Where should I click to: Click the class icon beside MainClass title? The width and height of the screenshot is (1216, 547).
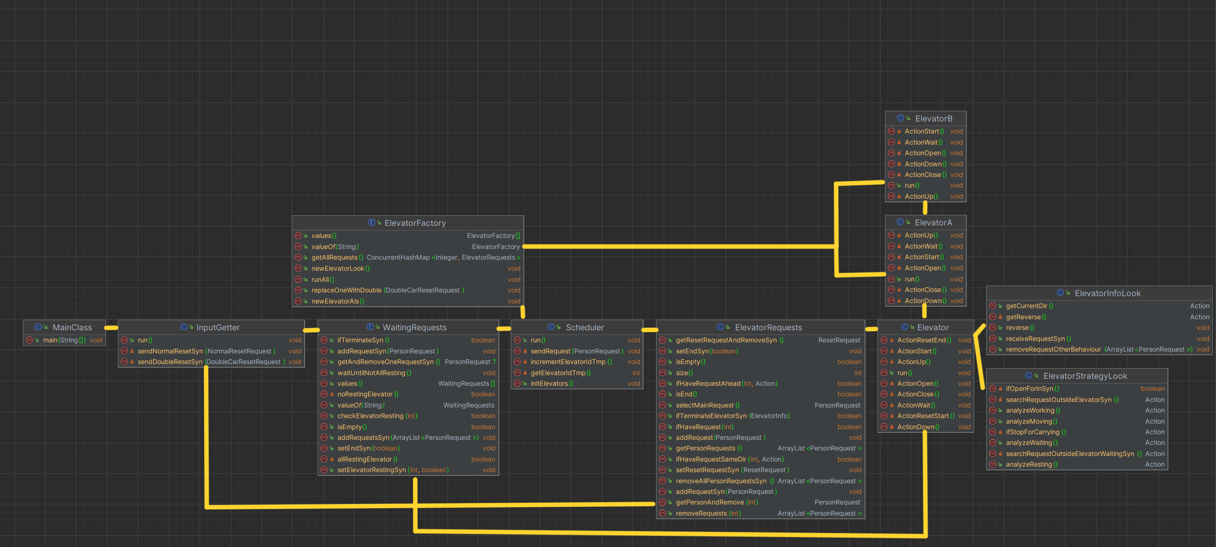click(38, 327)
